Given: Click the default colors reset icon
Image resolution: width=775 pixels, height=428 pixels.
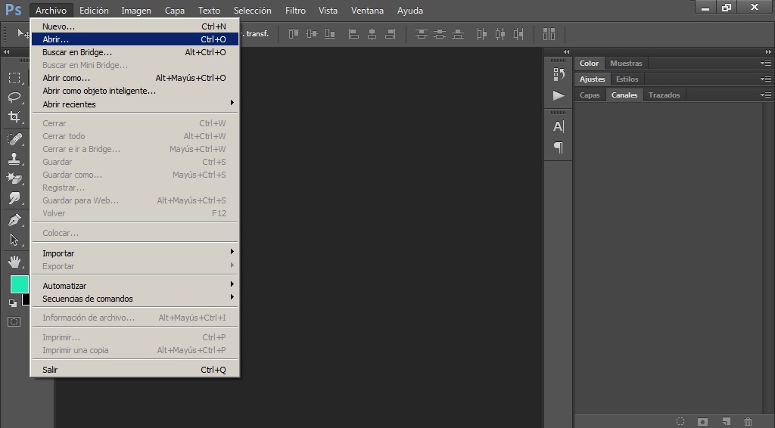Looking at the screenshot, I should pyautogui.click(x=13, y=303).
